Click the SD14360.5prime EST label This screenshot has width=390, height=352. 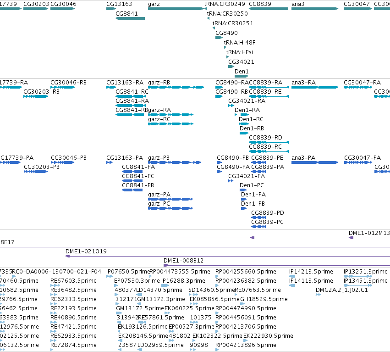[x=211, y=290]
